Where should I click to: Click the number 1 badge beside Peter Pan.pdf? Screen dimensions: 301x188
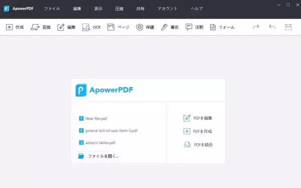81,118
